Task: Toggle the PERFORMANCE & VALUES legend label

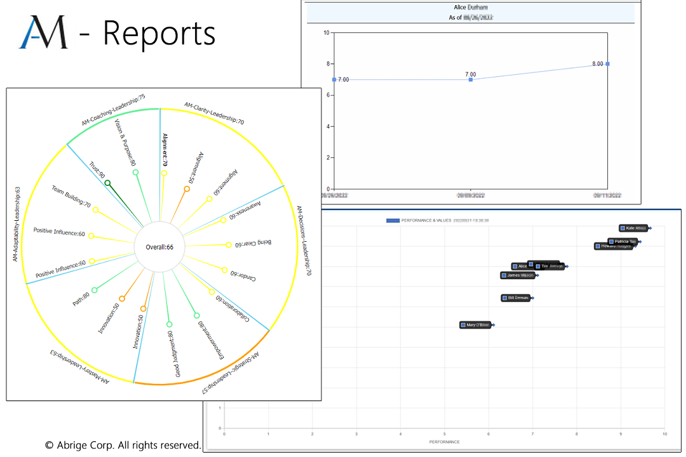Action: tap(445, 220)
